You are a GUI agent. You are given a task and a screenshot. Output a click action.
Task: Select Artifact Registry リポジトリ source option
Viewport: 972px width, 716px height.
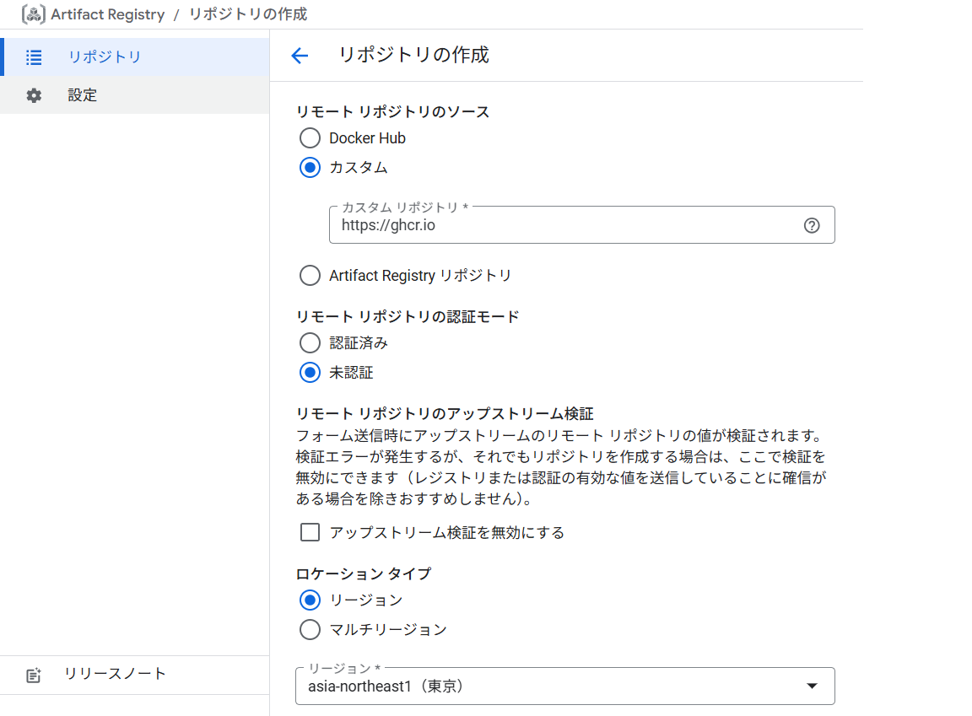pos(310,275)
